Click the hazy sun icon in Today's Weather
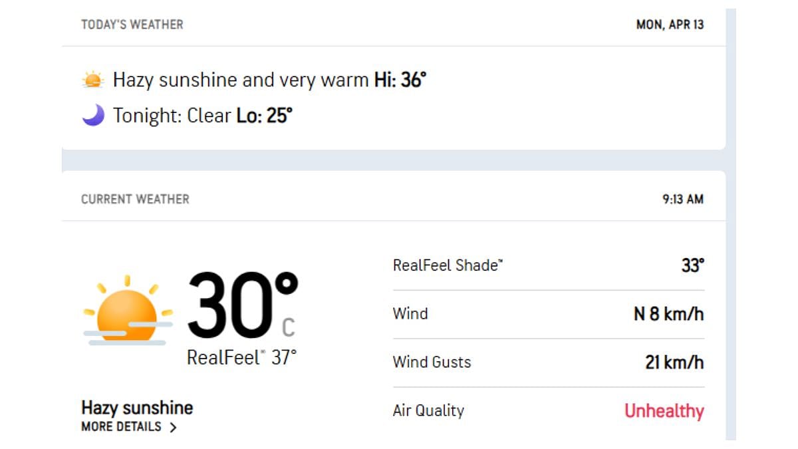Viewport: 798px width, 449px height. pyautogui.click(x=93, y=80)
